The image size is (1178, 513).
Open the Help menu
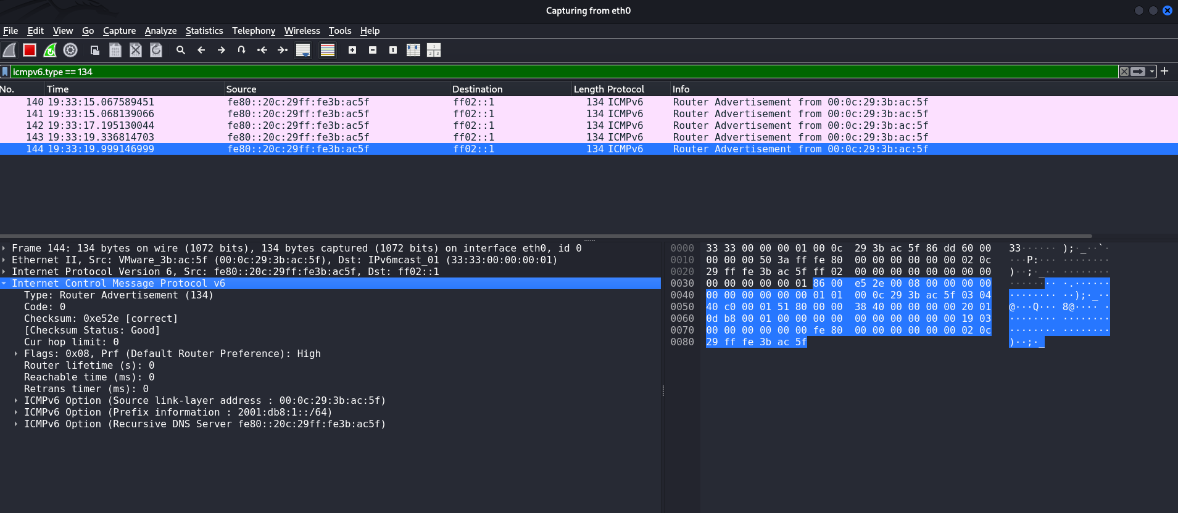click(x=370, y=31)
